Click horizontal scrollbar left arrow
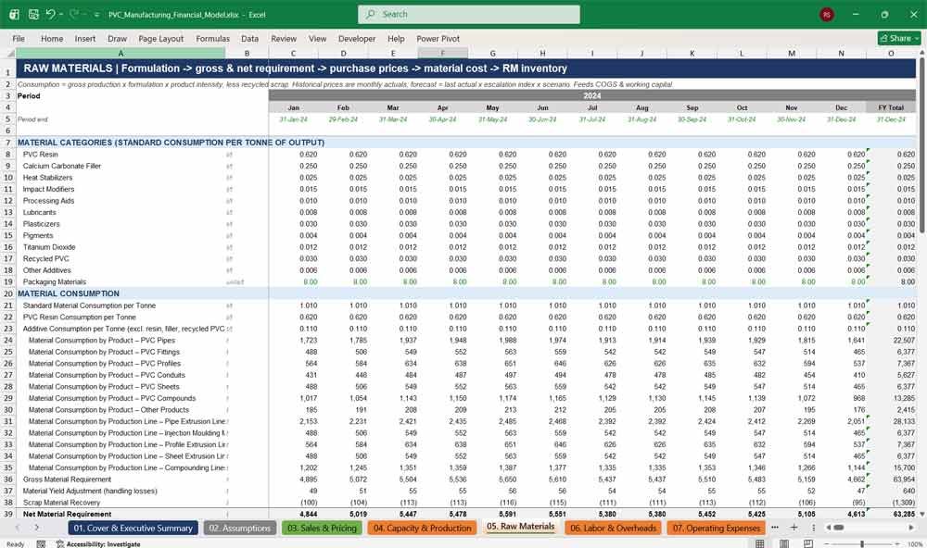This screenshot has width=927, height=548. 828,528
